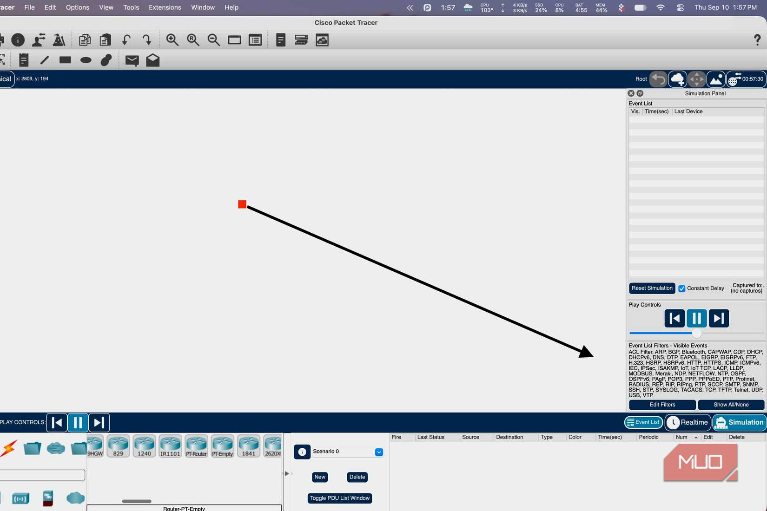Choose the 1841 router device
This screenshot has width=767, height=511.
click(x=248, y=446)
